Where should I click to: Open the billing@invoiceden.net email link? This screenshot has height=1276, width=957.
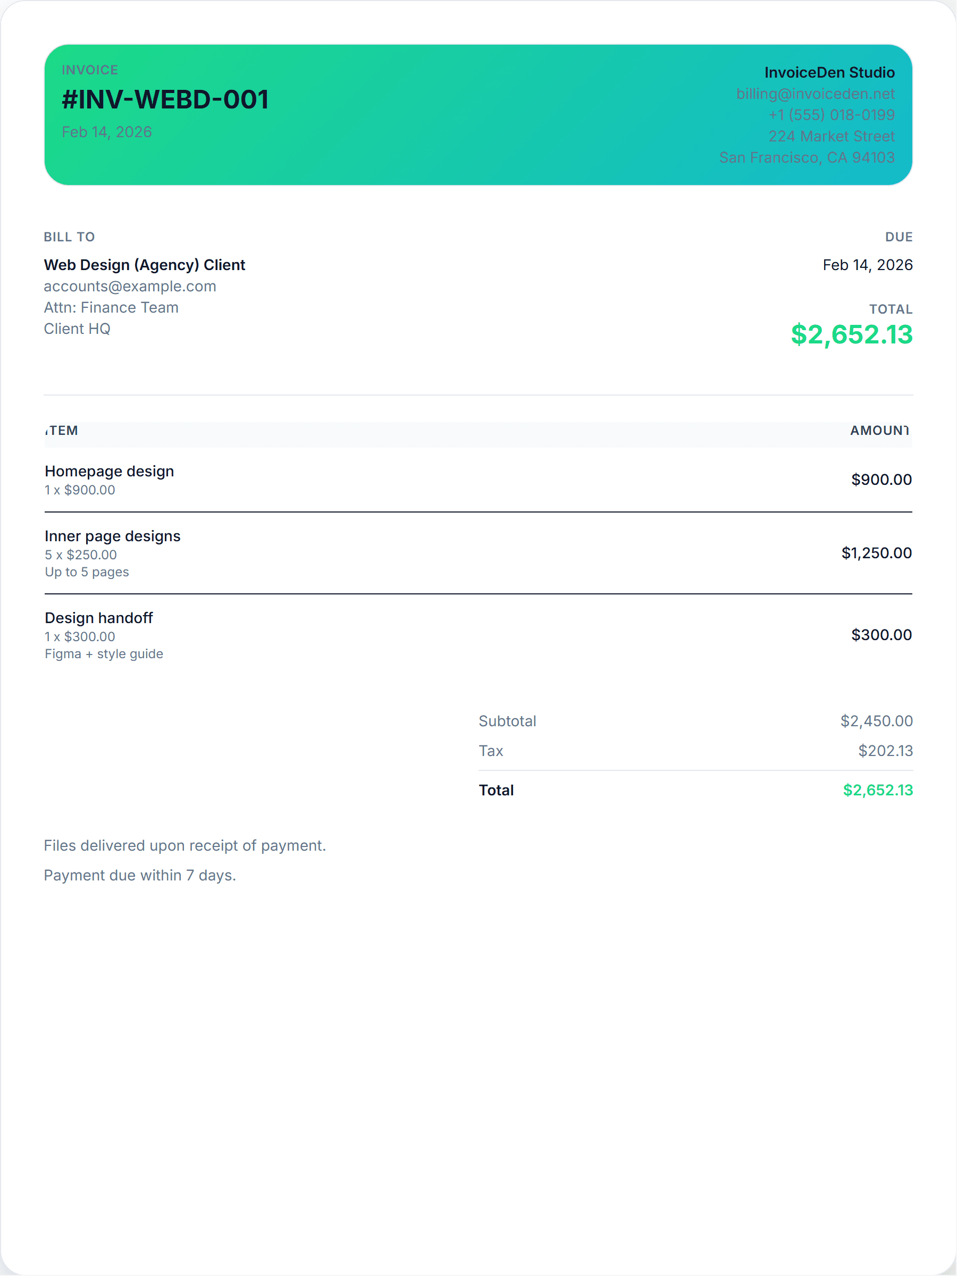coord(815,94)
